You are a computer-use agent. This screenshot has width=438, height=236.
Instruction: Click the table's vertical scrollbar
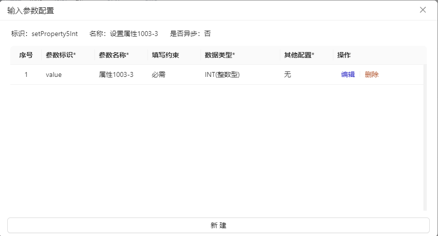[x=425, y=136]
